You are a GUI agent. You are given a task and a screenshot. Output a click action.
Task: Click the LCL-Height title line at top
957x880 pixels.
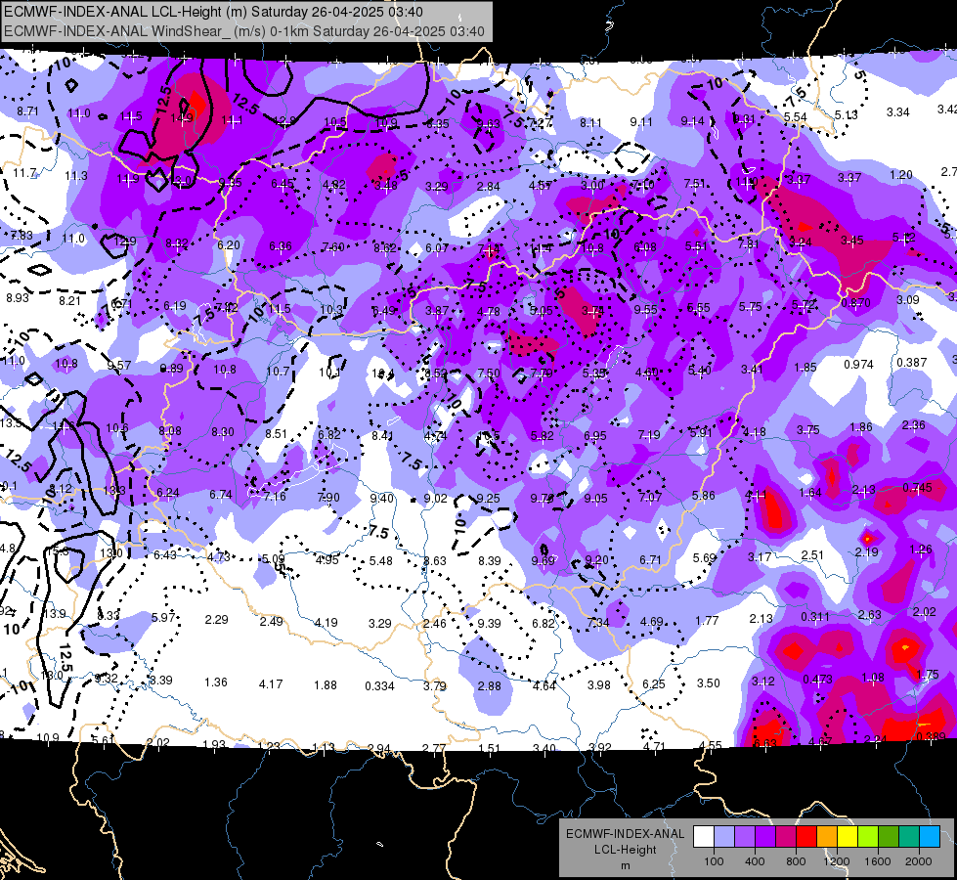(213, 12)
